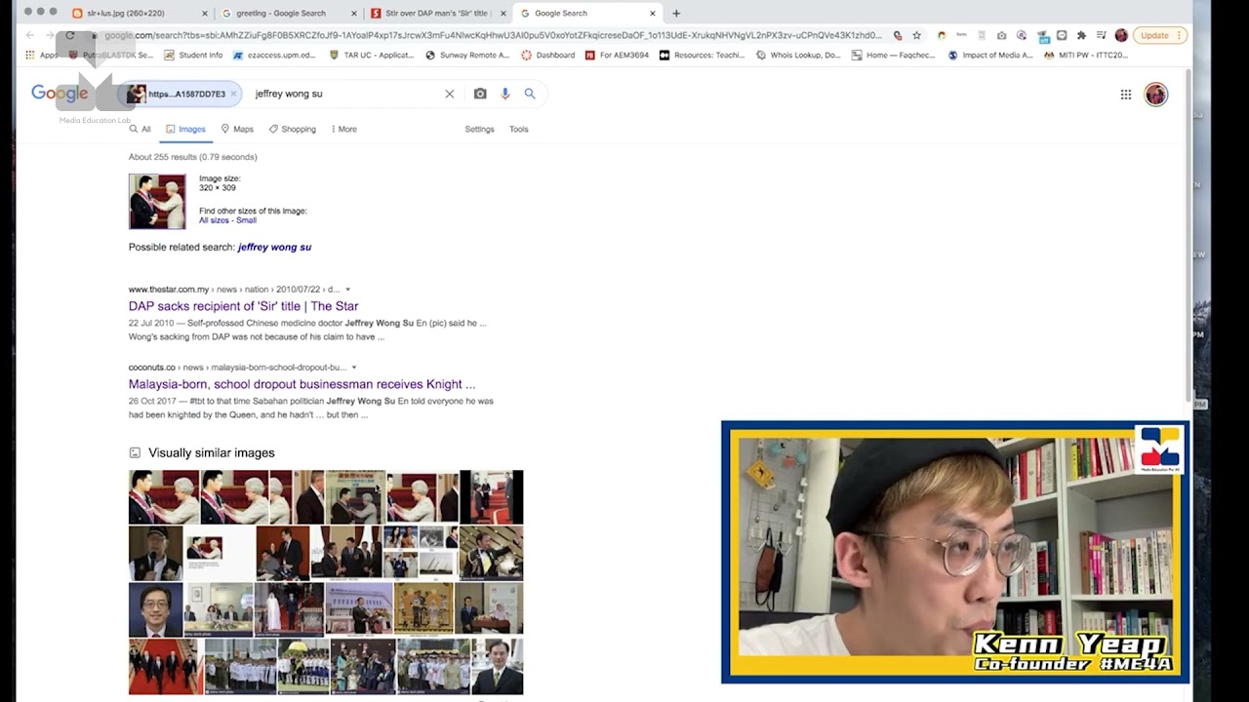Open the Apps bookmarks shortcut

pos(42,56)
